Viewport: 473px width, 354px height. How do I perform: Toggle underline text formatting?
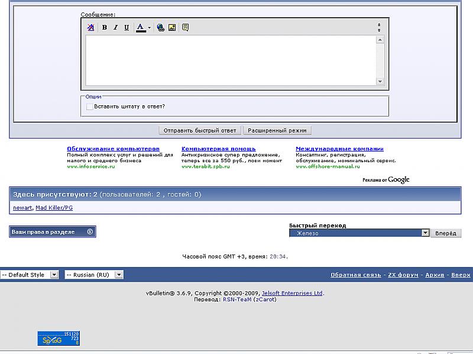127,27
